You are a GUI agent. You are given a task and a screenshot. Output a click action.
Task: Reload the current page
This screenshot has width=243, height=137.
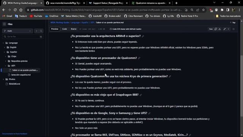point(15,10)
